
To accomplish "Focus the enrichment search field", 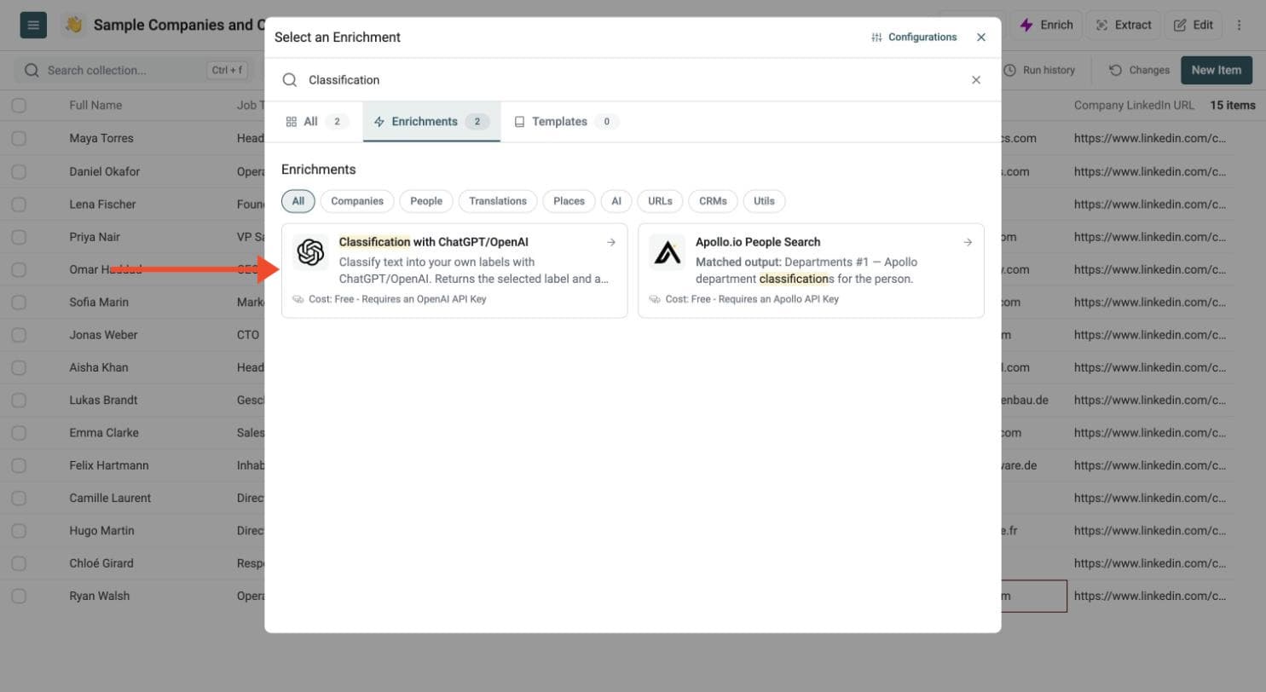I will (x=633, y=80).
